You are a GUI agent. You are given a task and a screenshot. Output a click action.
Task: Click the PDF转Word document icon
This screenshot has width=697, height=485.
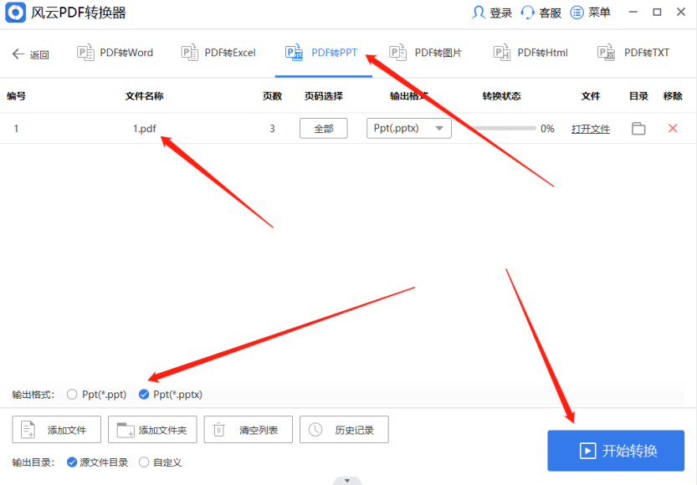85,53
